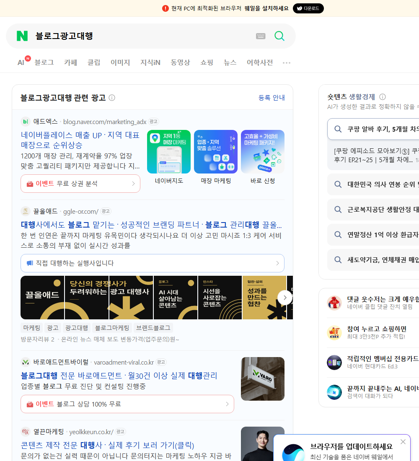419x461 pixels.
Task: Open 대행사에서도 블로그 맡기는 ad title
Action: coord(151,225)
